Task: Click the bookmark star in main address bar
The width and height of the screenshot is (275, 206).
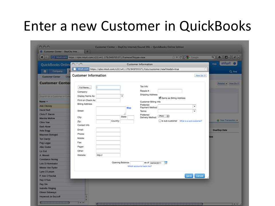Action: coord(174,57)
